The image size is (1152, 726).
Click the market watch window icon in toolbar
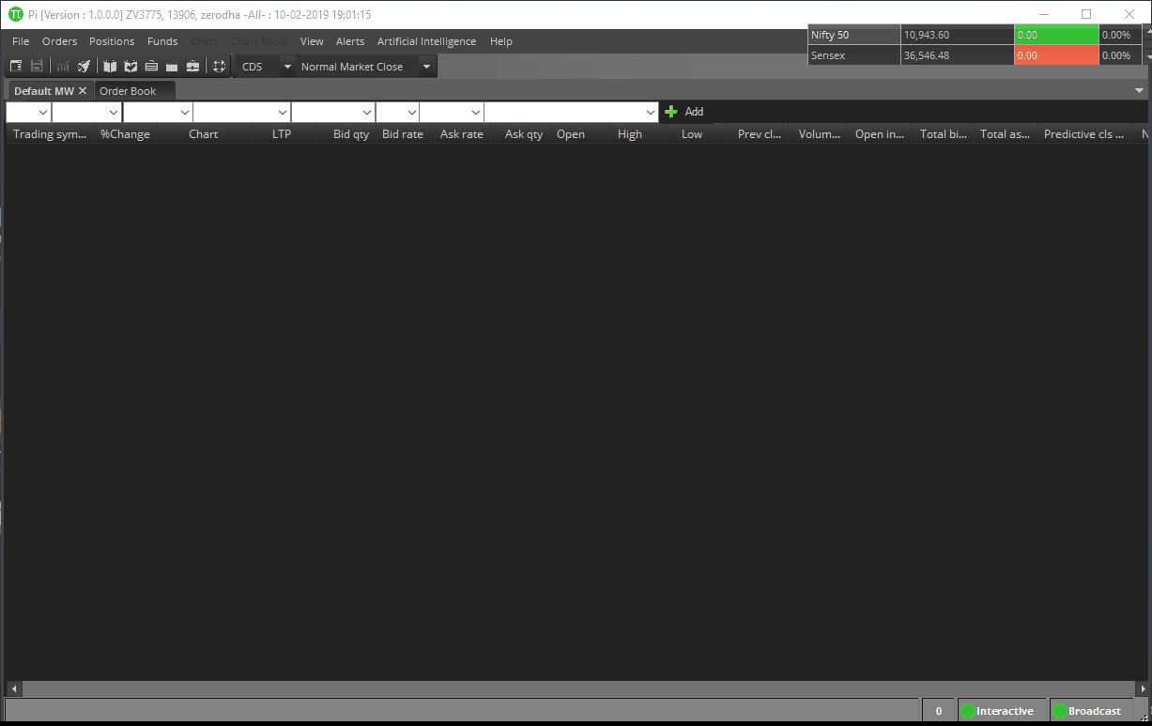click(16, 67)
